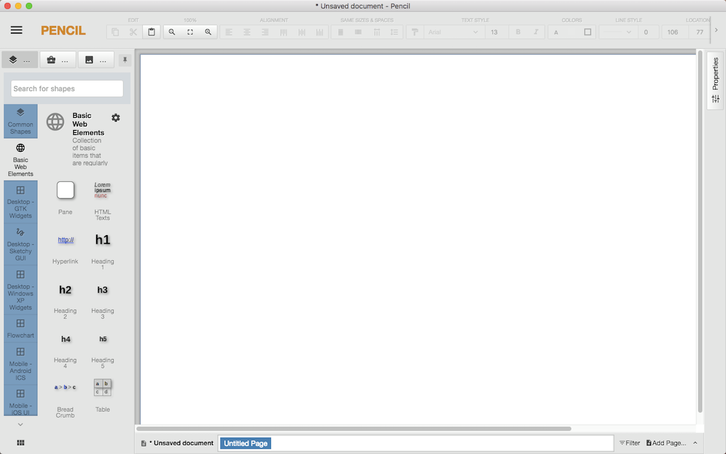Viewport: 726px width, 454px height.
Task: Open the Flowchart collection
Action: tap(21, 328)
